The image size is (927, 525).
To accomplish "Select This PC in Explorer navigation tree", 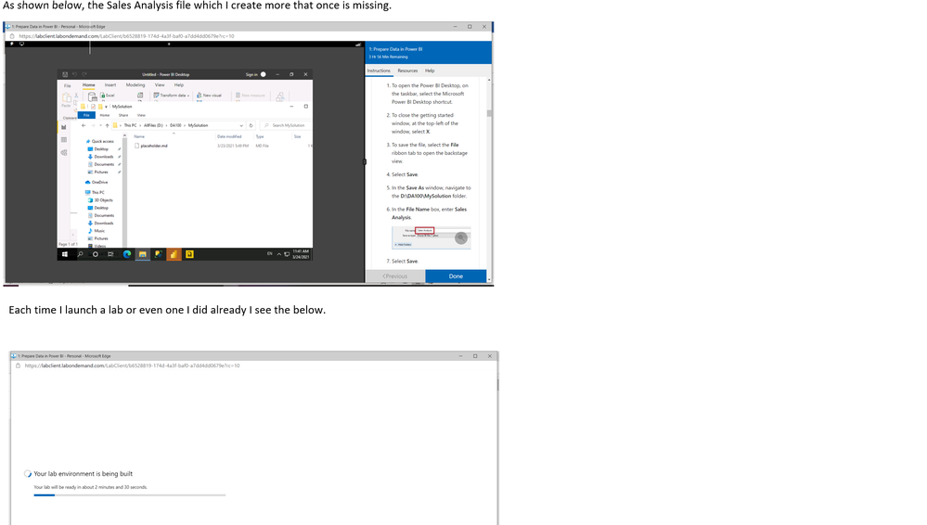I will [x=96, y=192].
